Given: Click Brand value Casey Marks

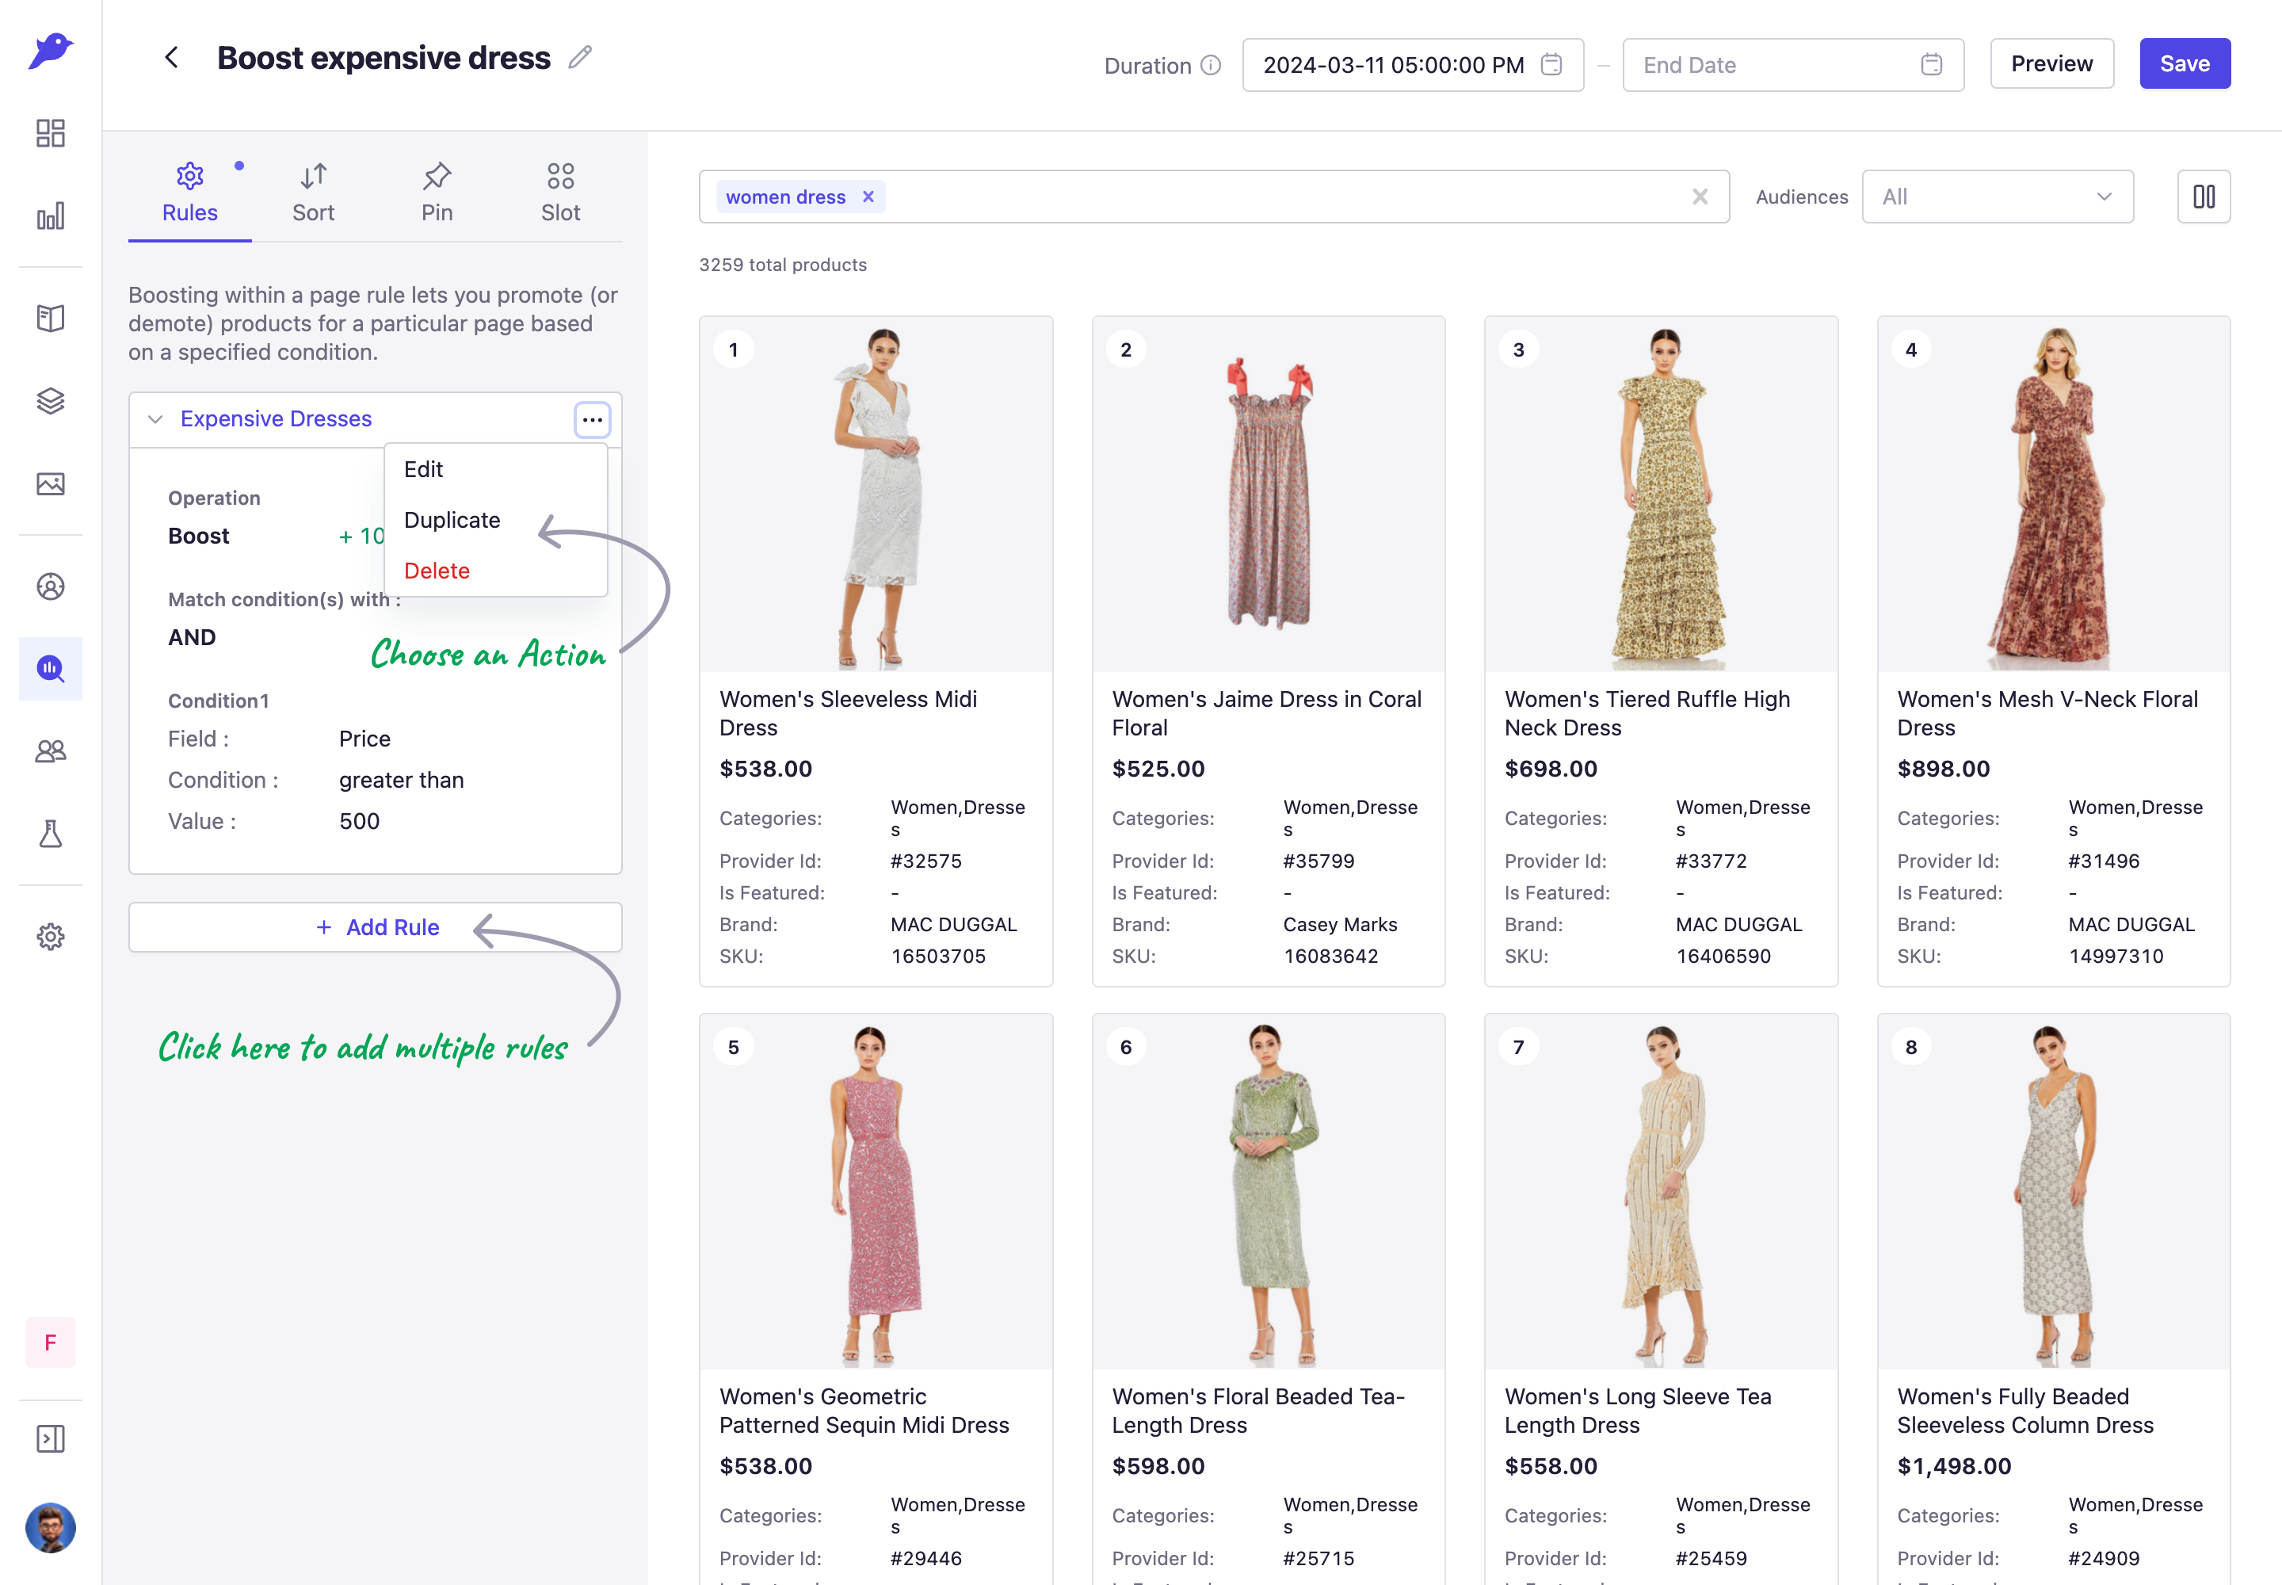Looking at the screenshot, I should coord(1340,925).
